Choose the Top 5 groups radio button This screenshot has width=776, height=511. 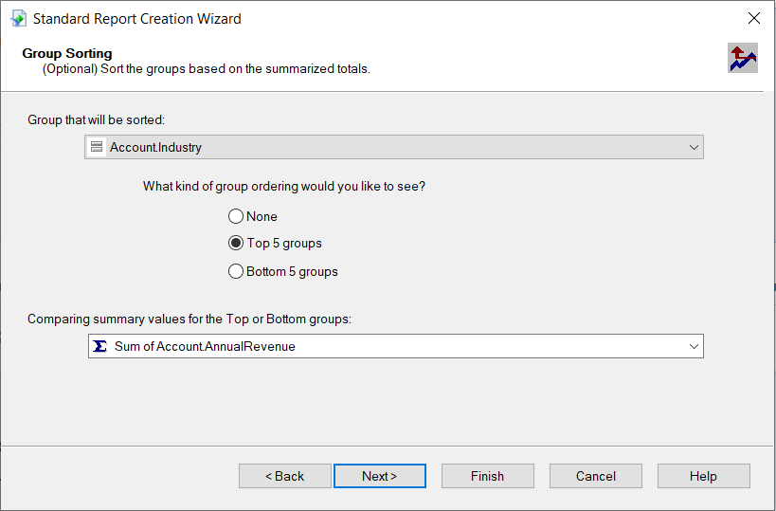[x=236, y=243]
